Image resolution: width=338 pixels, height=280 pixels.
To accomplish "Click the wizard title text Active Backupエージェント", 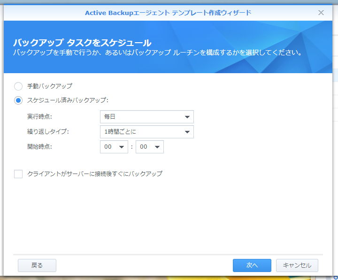I will click(127, 13).
